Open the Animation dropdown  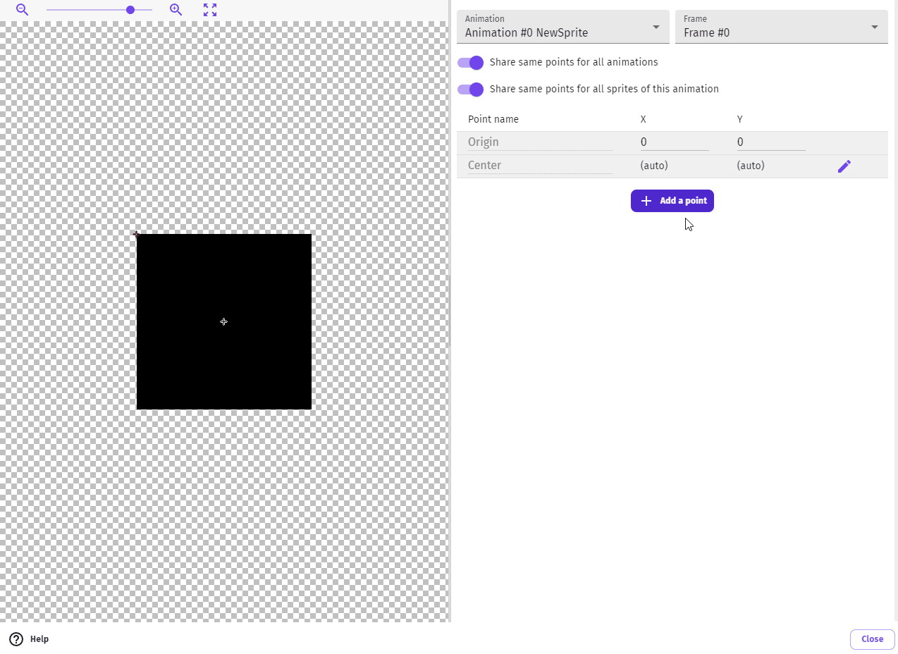point(563,27)
